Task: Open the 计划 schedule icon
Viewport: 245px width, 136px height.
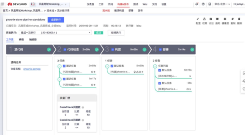Action: click(x=211, y=19)
